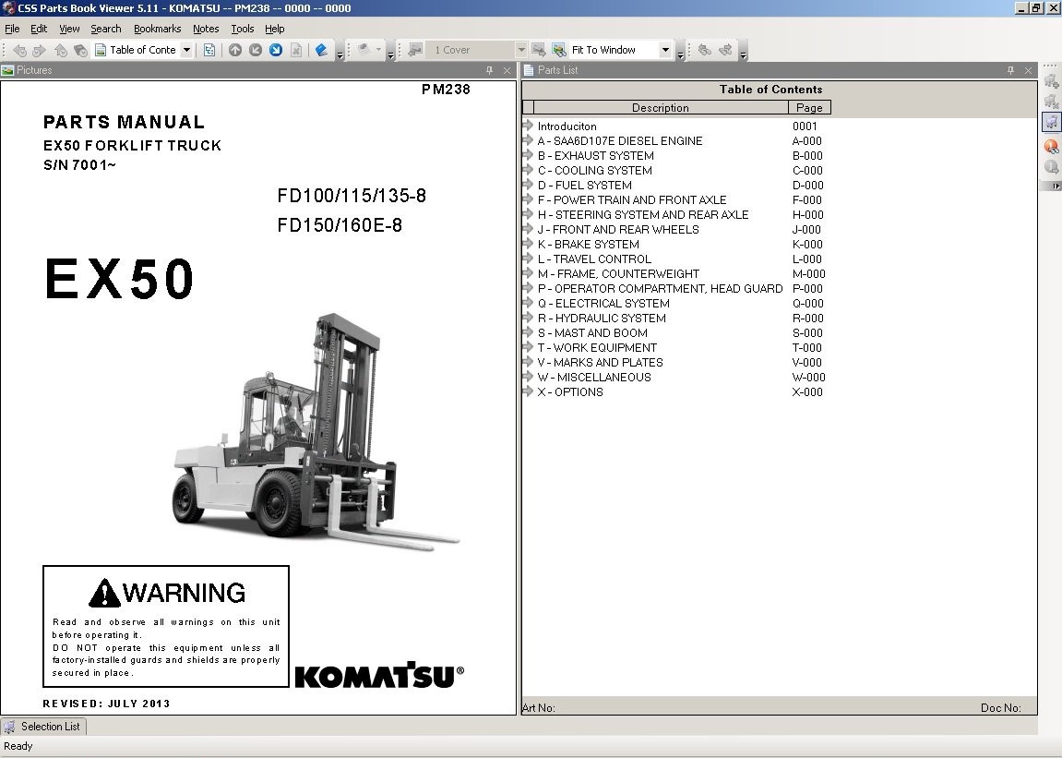Click the Description column header

[x=661, y=107]
